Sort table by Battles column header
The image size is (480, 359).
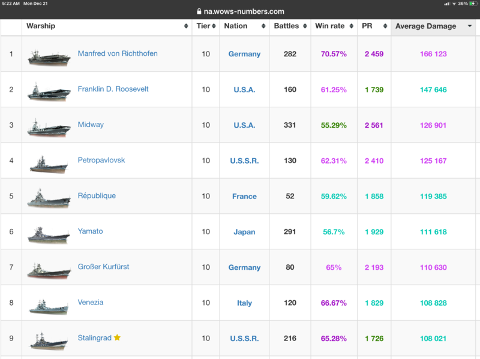coord(287,26)
